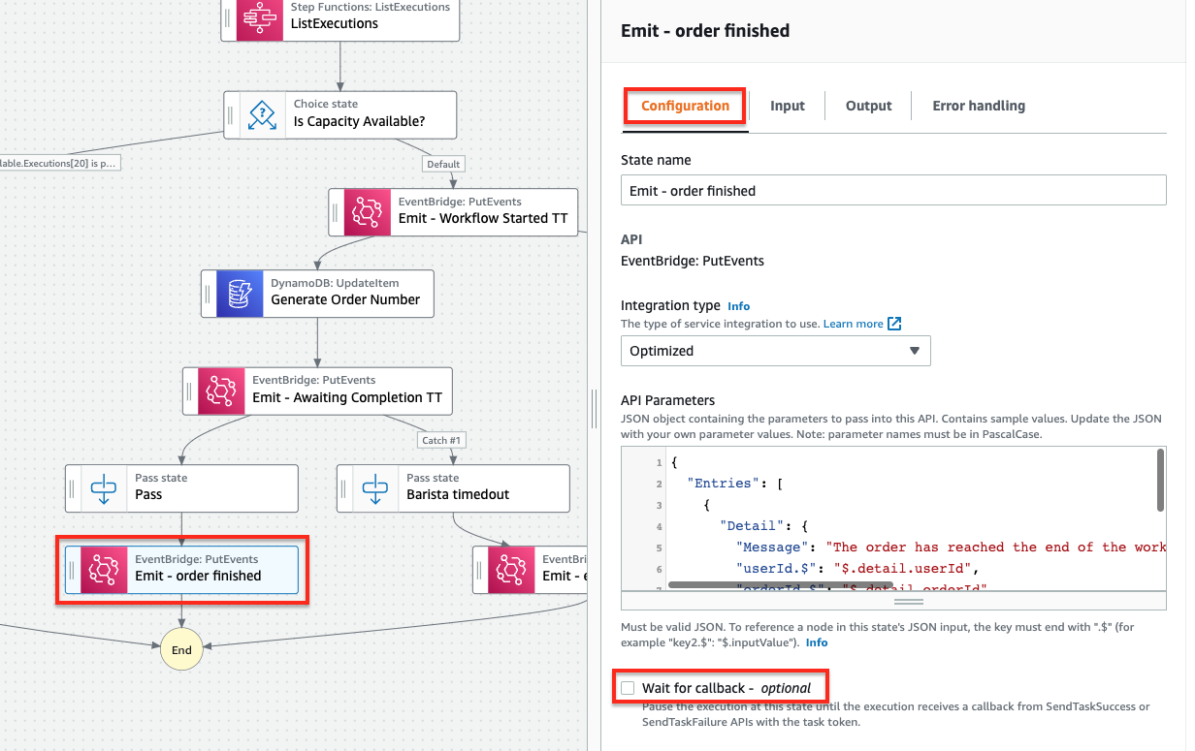Click the Choice state icon for Is Capacity Available?
Image resolution: width=1195 pixels, height=751 pixels.
click(x=263, y=115)
